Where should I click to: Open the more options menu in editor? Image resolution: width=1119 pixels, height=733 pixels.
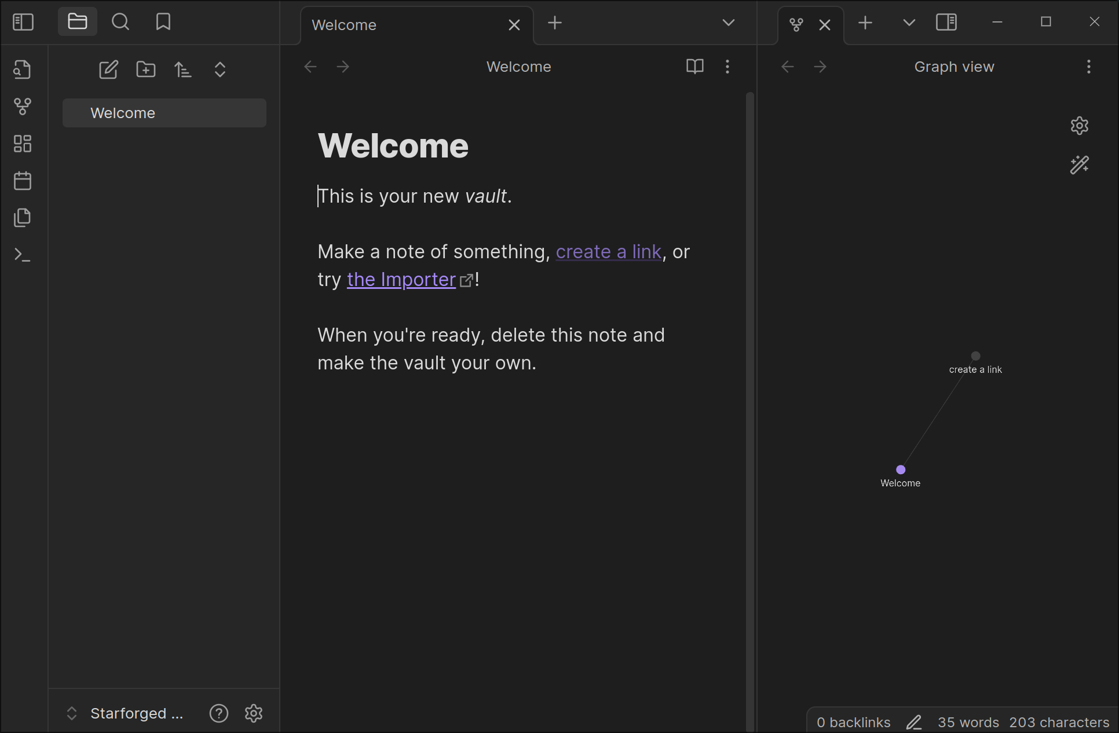[x=727, y=66]
